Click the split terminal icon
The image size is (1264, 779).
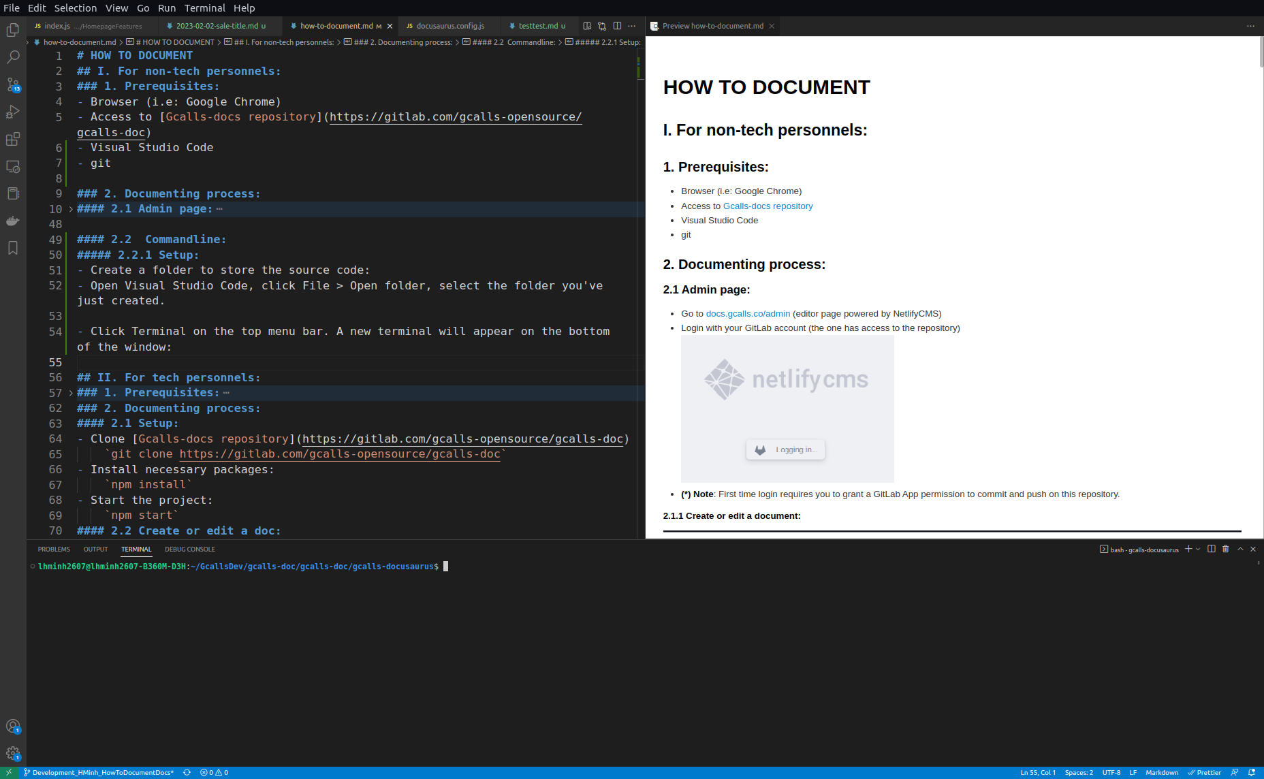click(1212, 549)
